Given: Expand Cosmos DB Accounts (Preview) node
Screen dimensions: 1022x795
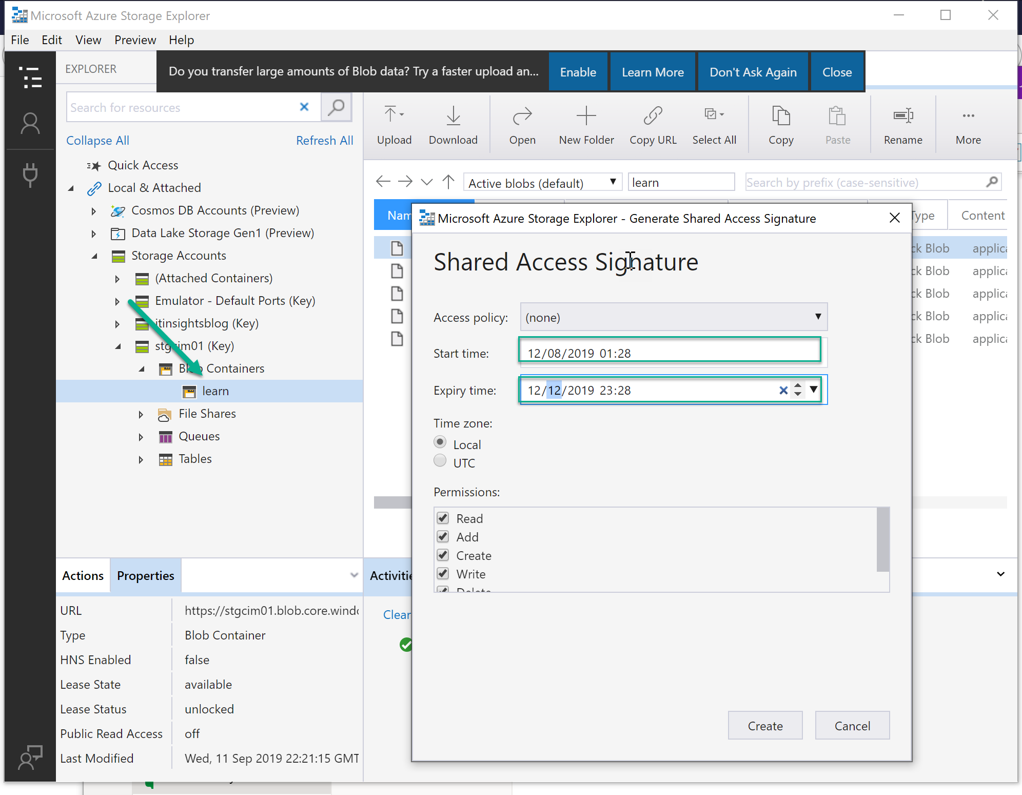Looking at the screenshot, I should (93, 211).
